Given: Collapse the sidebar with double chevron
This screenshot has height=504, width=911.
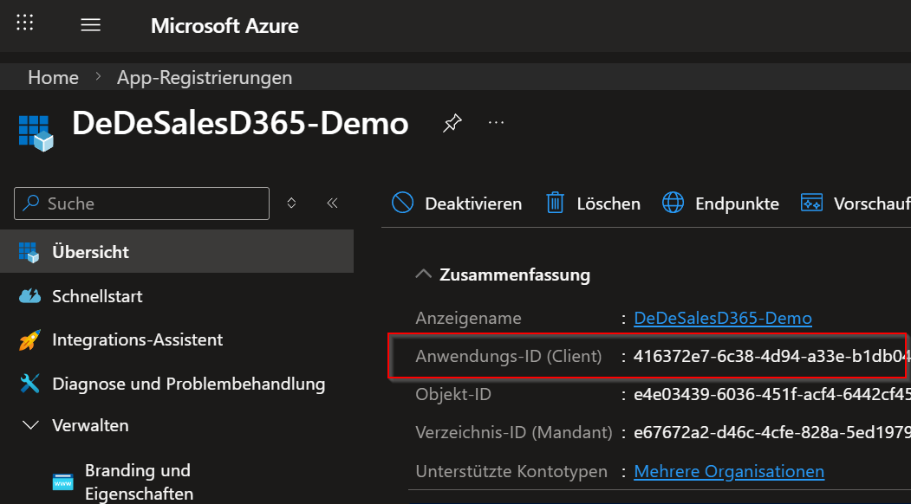Looking at the screenshot, I should click(x=332, y=203).
